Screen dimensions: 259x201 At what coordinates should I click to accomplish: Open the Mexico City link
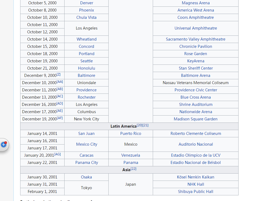[x=87, y=144]
